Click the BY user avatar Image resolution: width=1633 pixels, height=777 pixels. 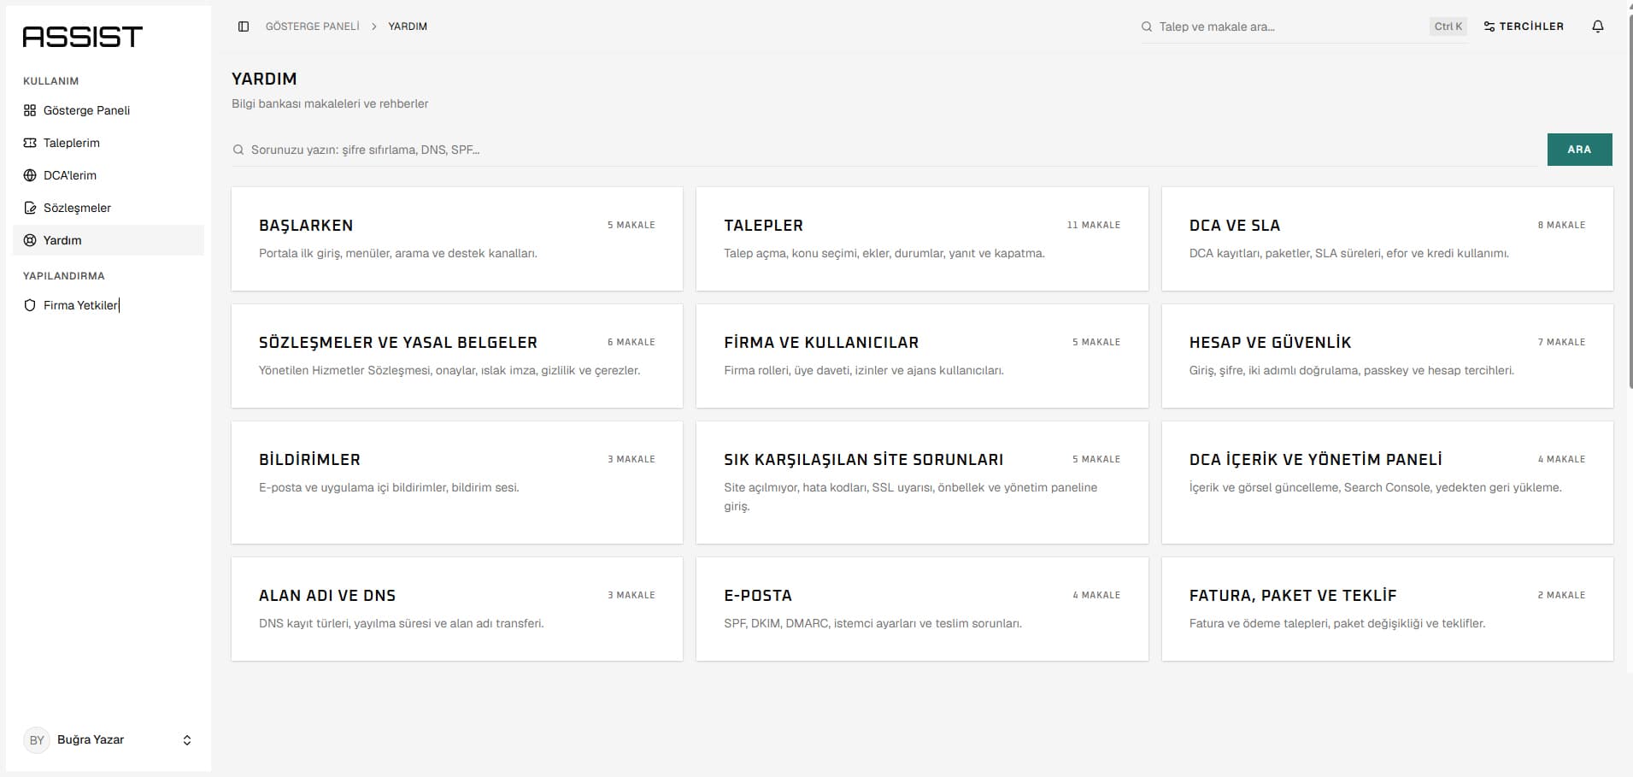[37, 740]
